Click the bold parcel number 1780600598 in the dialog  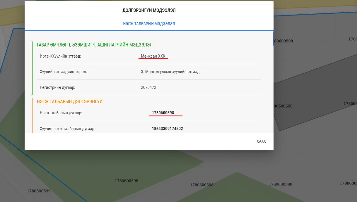pos(163,113)
